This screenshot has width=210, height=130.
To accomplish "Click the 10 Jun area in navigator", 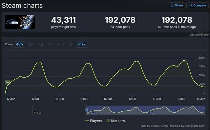I will coord(37,113).
